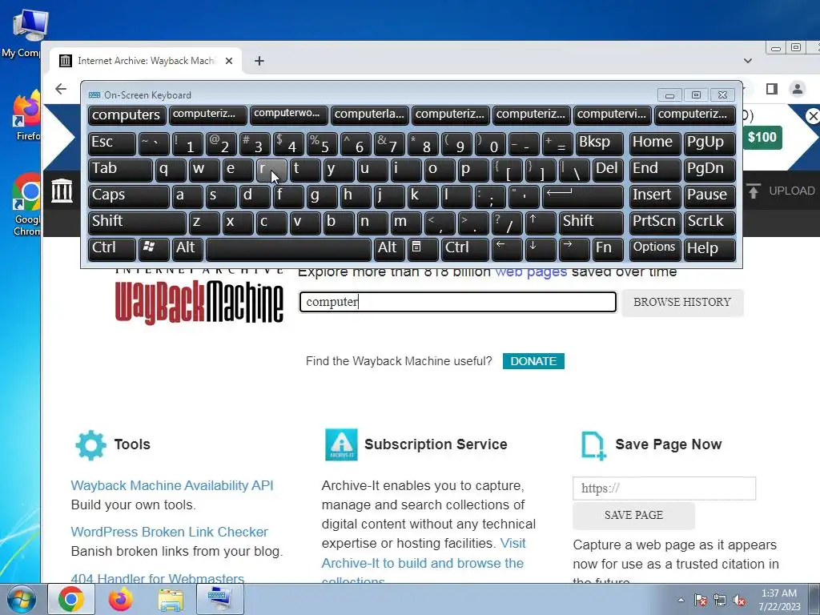Go back using browser back arrow
This screenshot has width=820, height=615.
[x=61, y=89]
